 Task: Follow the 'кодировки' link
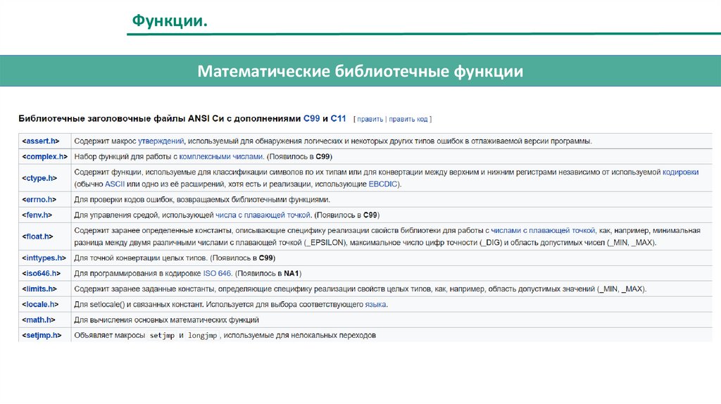coord(681,172)
